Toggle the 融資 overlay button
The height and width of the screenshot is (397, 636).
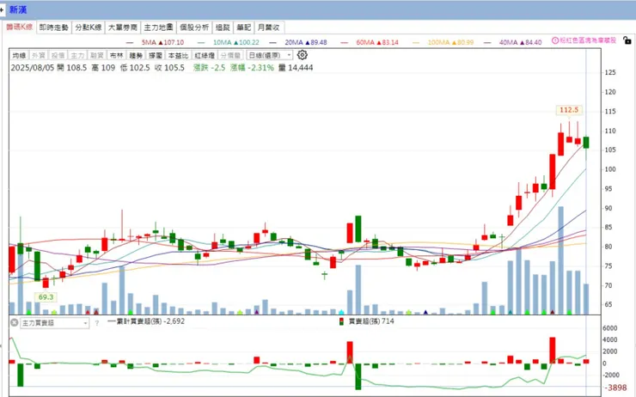[x=97, y=55]
